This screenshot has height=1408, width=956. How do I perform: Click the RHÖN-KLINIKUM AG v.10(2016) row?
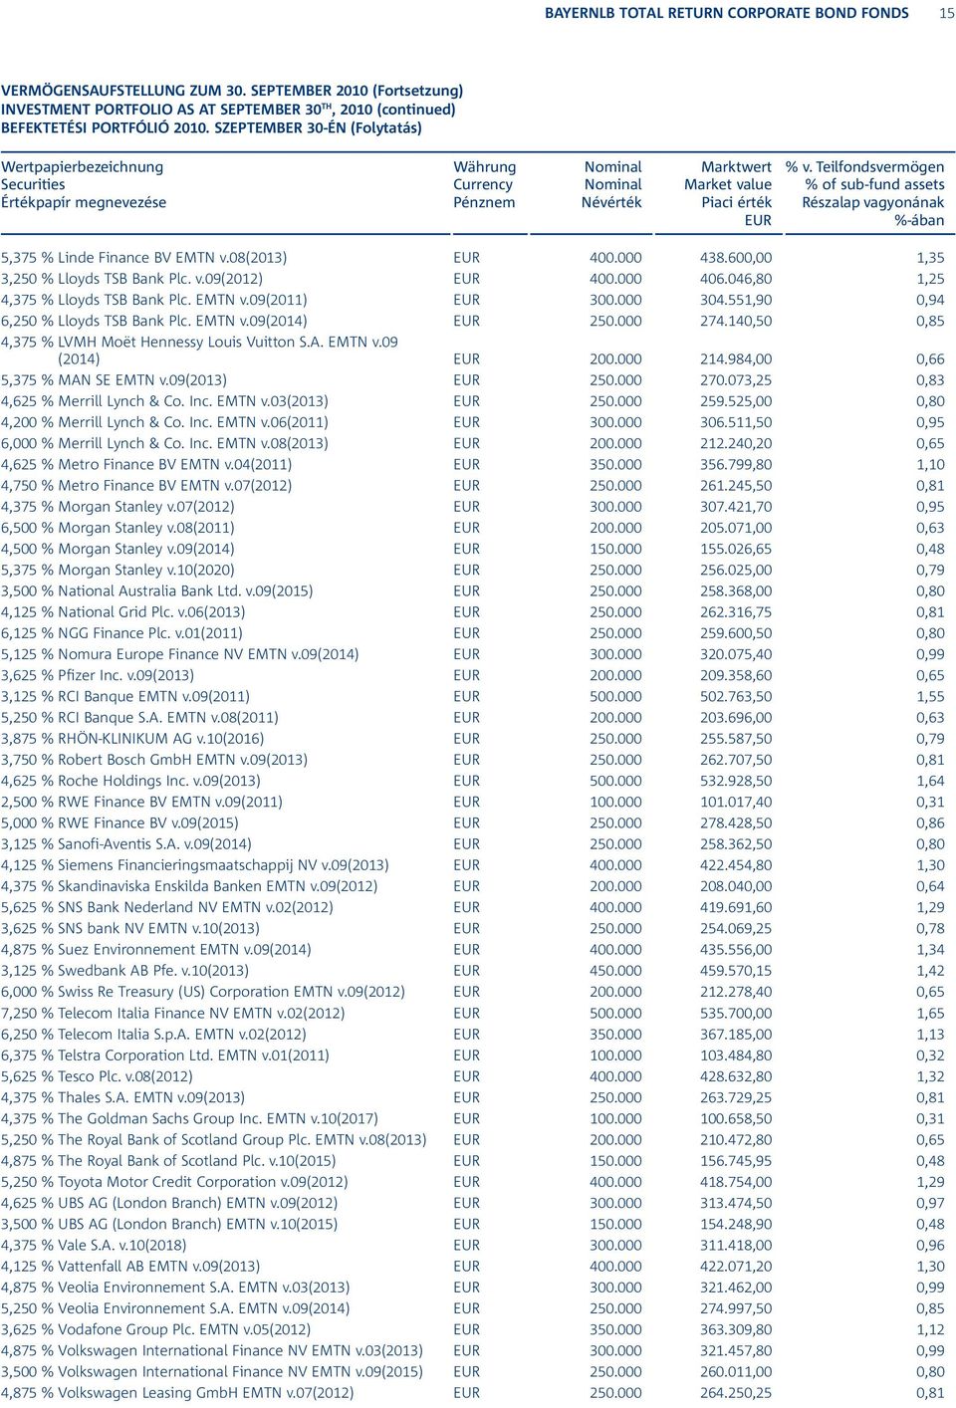point(473,739)
